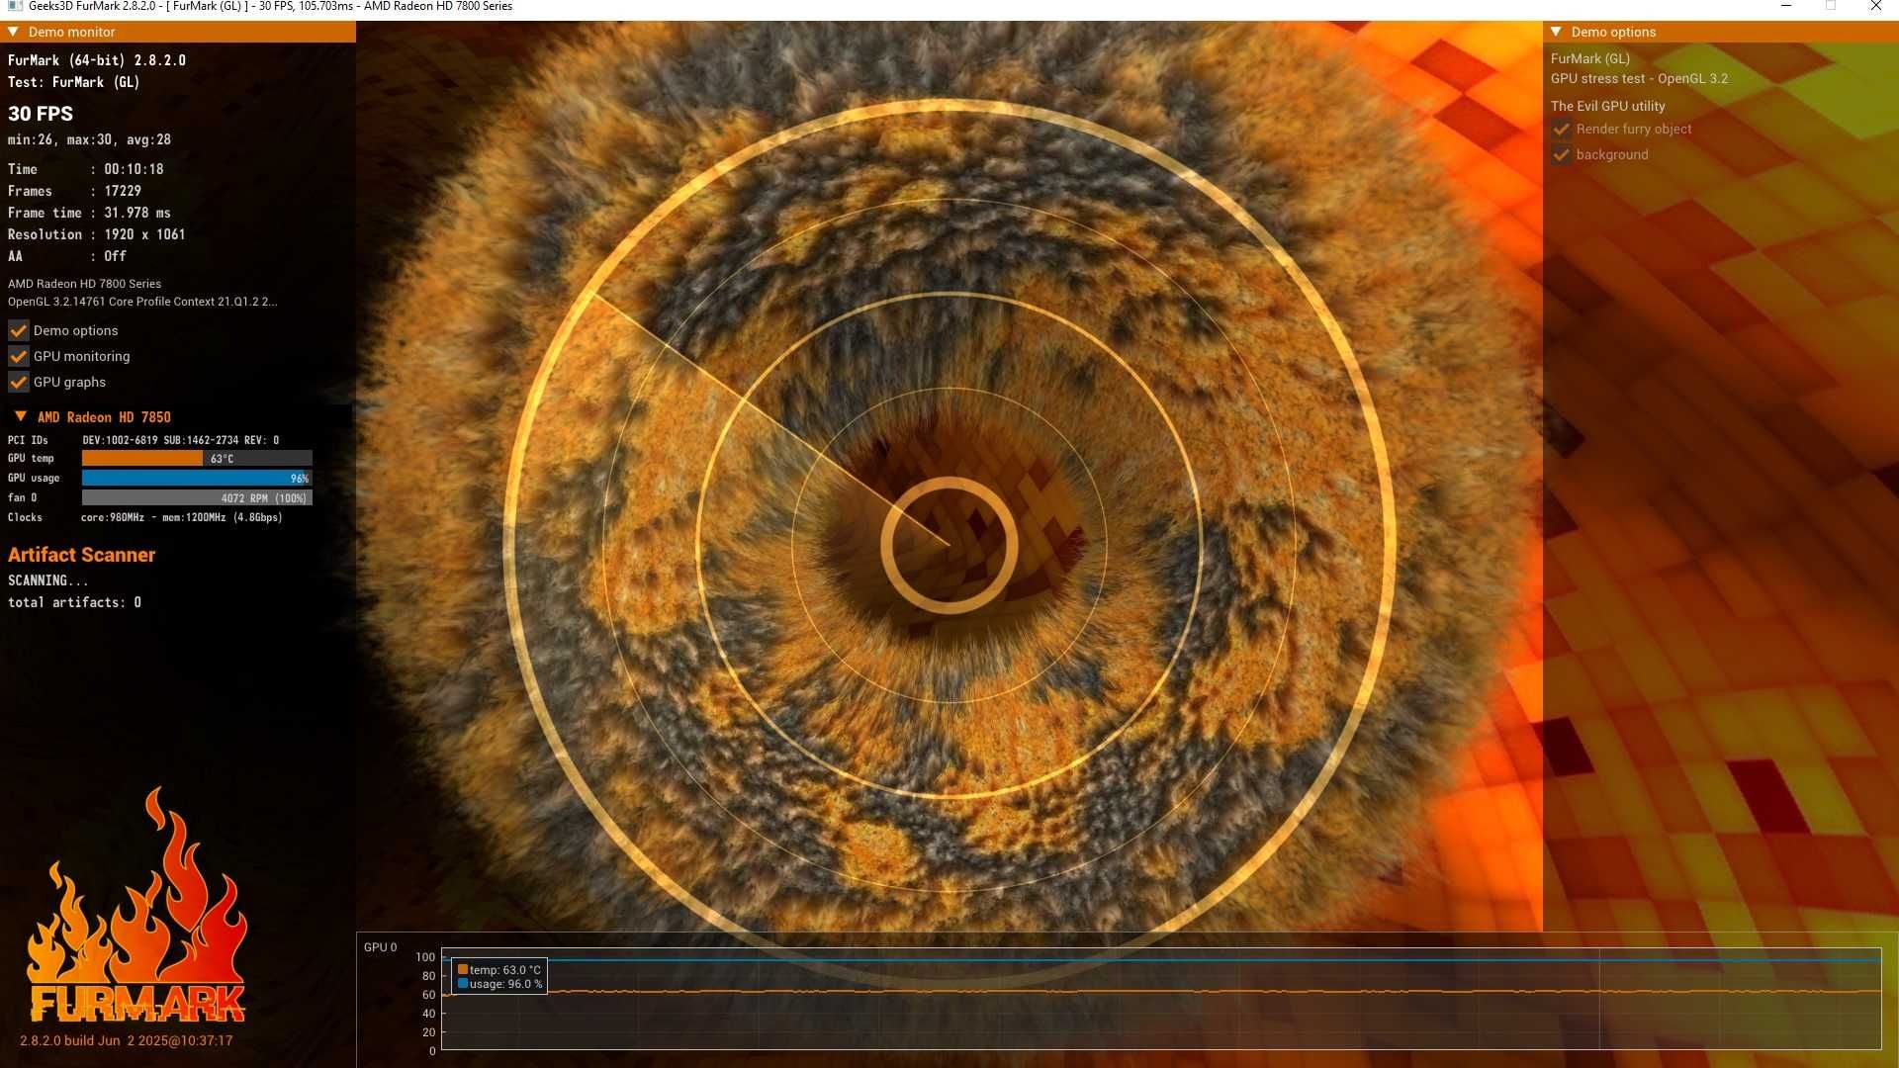
Task: Close the FurMark window
Action: [1875, 6]
